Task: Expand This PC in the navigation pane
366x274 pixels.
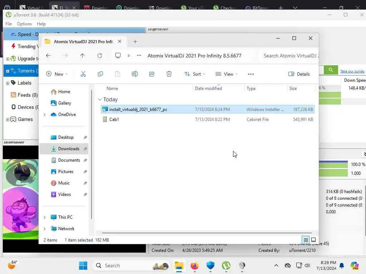Action: 45,217
